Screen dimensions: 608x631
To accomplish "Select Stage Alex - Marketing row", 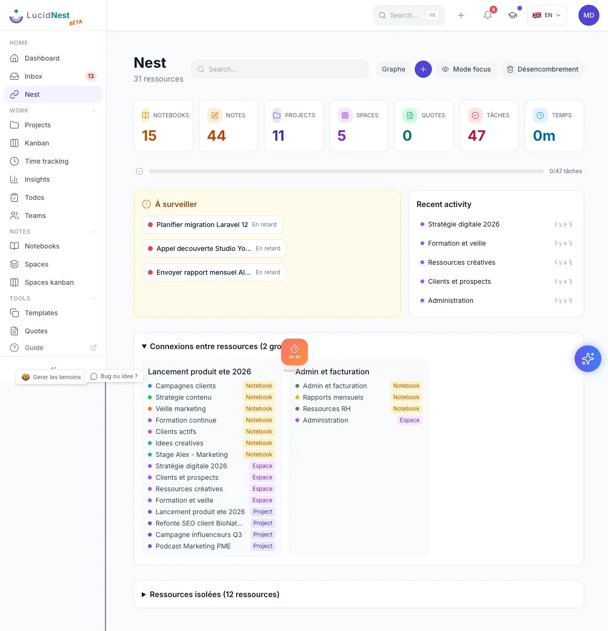I will point(211,455).
